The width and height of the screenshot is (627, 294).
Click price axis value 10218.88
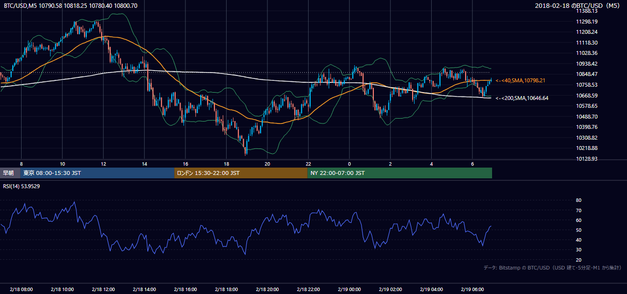587,148
